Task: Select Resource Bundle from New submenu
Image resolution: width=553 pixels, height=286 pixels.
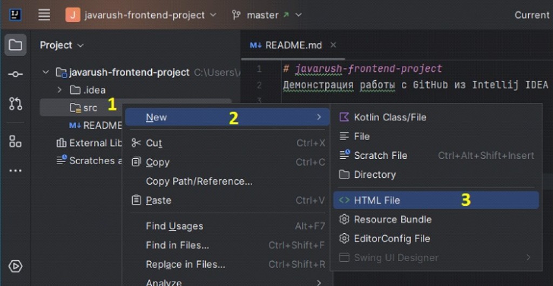Action: click(436, 220)
